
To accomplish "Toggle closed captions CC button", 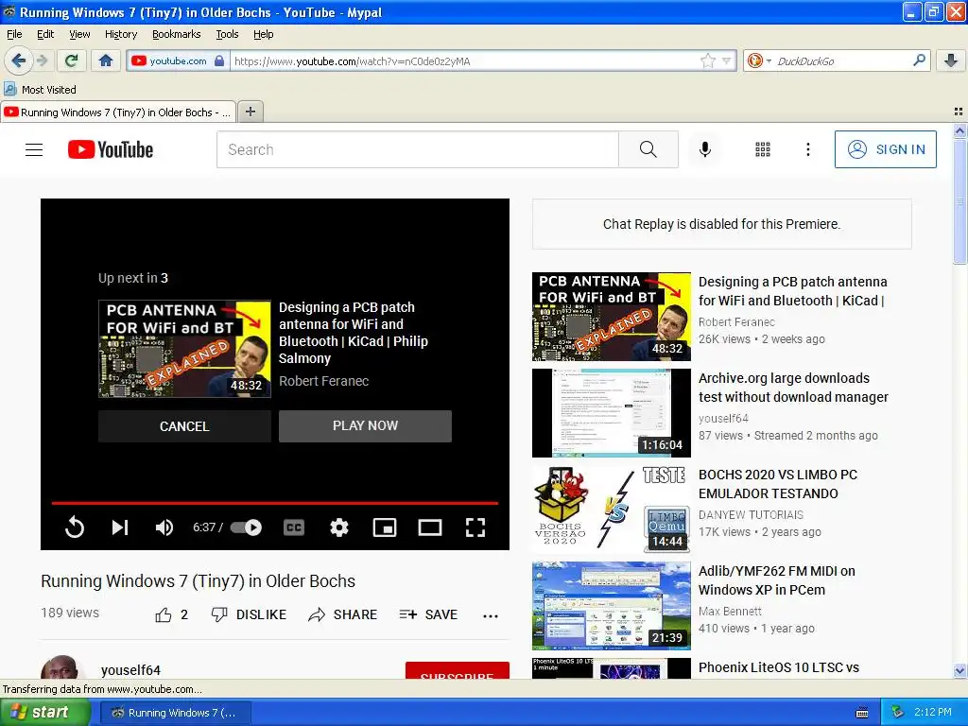I will click(294, 527).
